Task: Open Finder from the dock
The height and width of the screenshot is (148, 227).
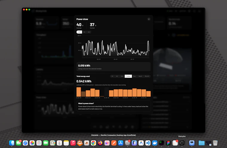Action: click(12, 143)
